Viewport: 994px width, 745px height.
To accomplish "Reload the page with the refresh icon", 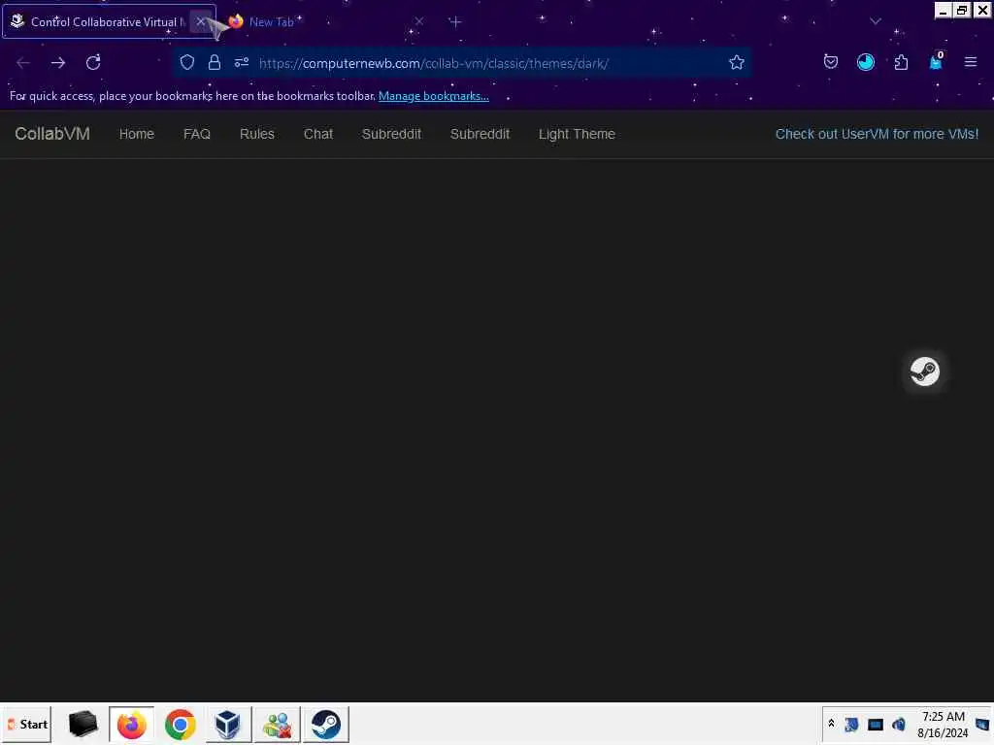I will (93, 63).
